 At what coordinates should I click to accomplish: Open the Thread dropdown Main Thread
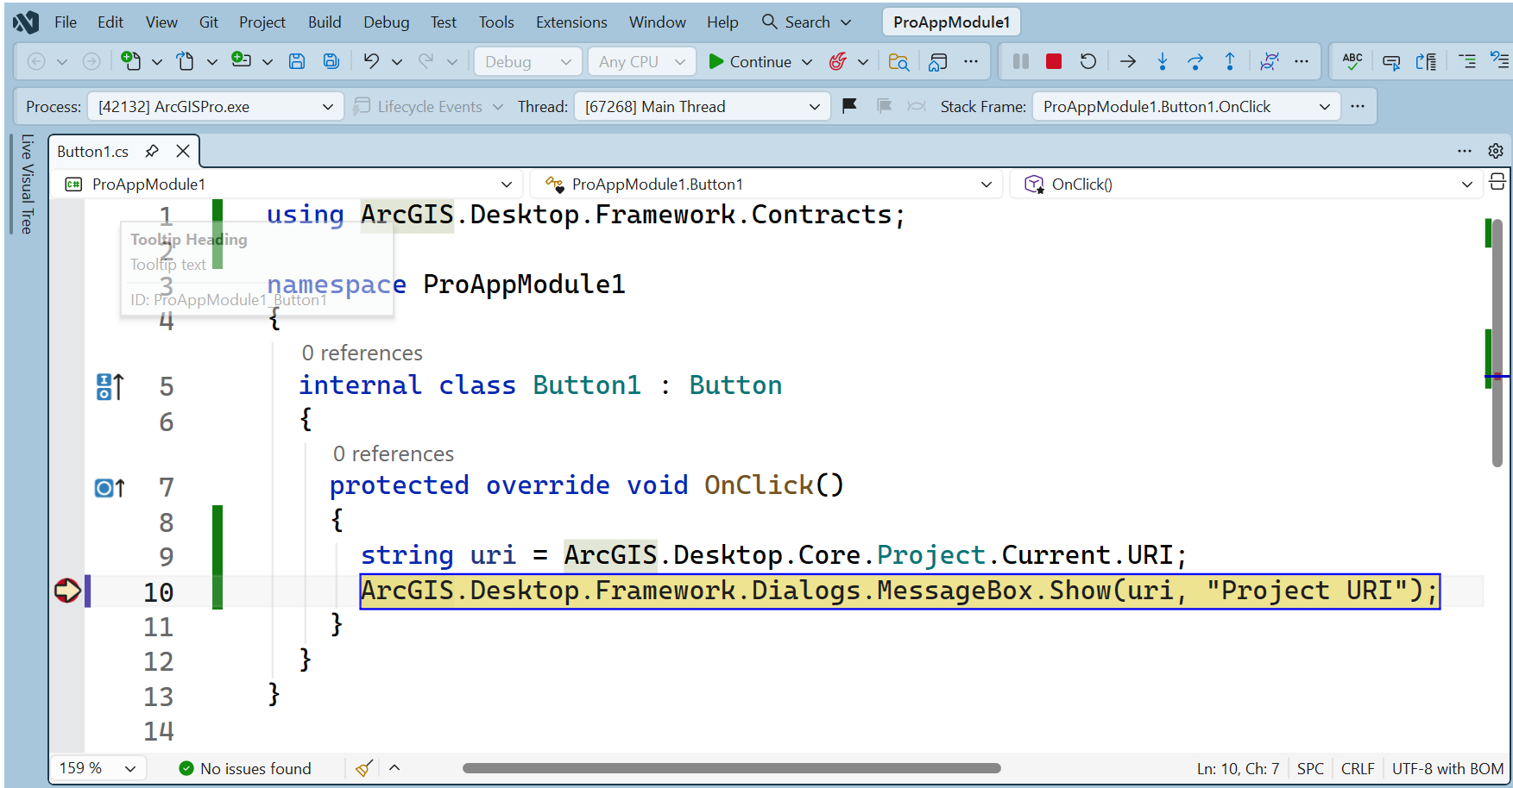pos(702,106)
